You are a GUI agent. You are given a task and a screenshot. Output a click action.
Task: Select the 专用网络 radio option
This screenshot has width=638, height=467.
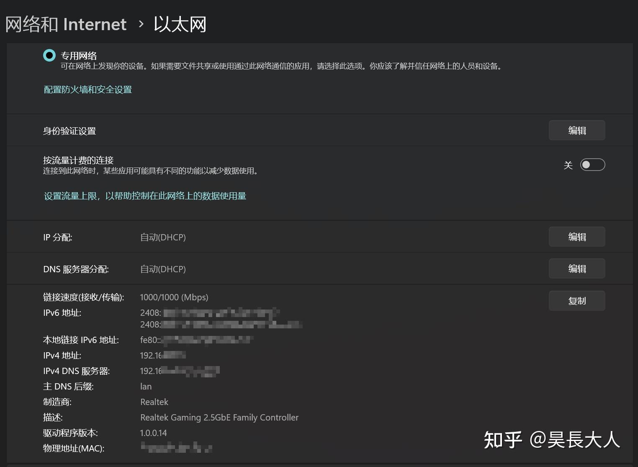click(x=49, y=55)
